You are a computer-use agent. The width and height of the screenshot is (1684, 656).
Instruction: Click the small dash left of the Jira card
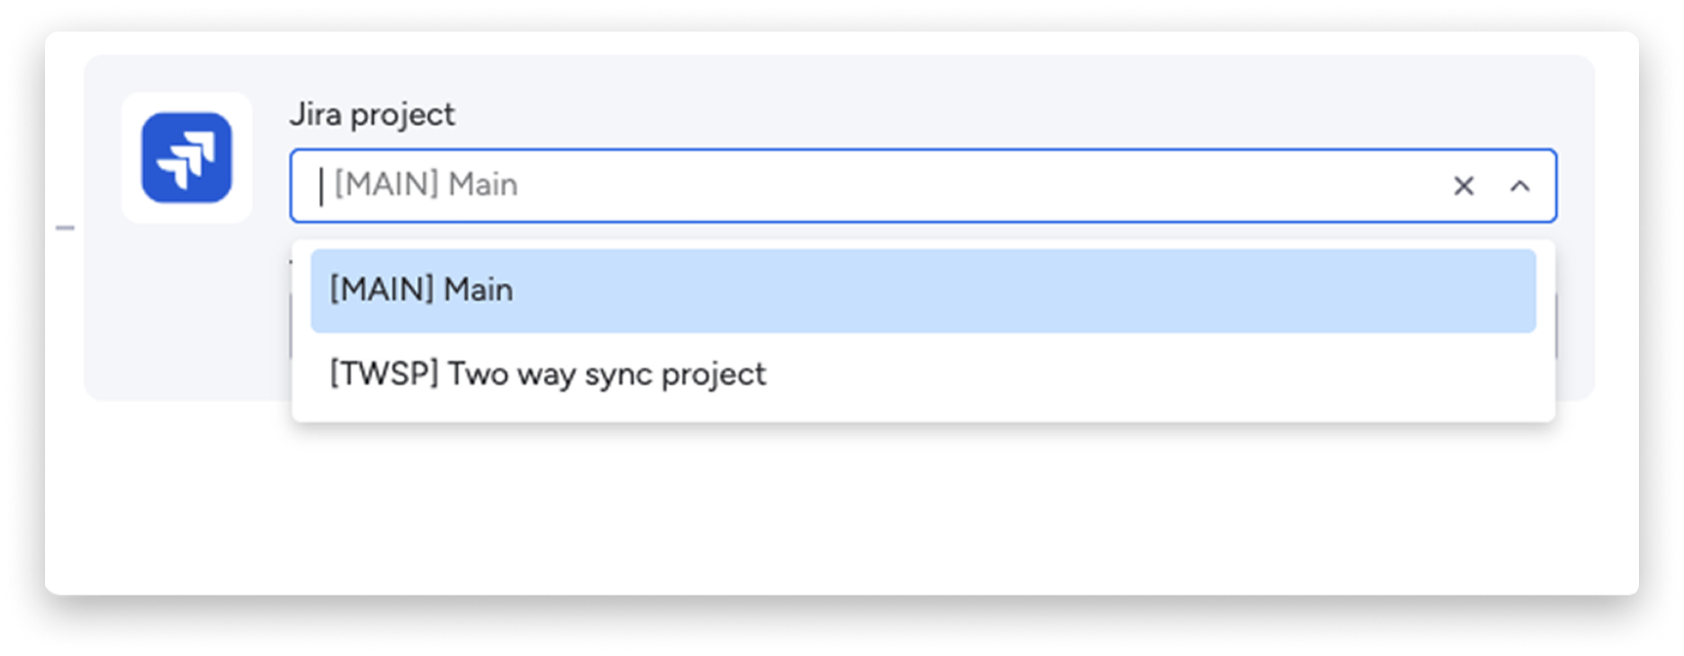[65, 228]
